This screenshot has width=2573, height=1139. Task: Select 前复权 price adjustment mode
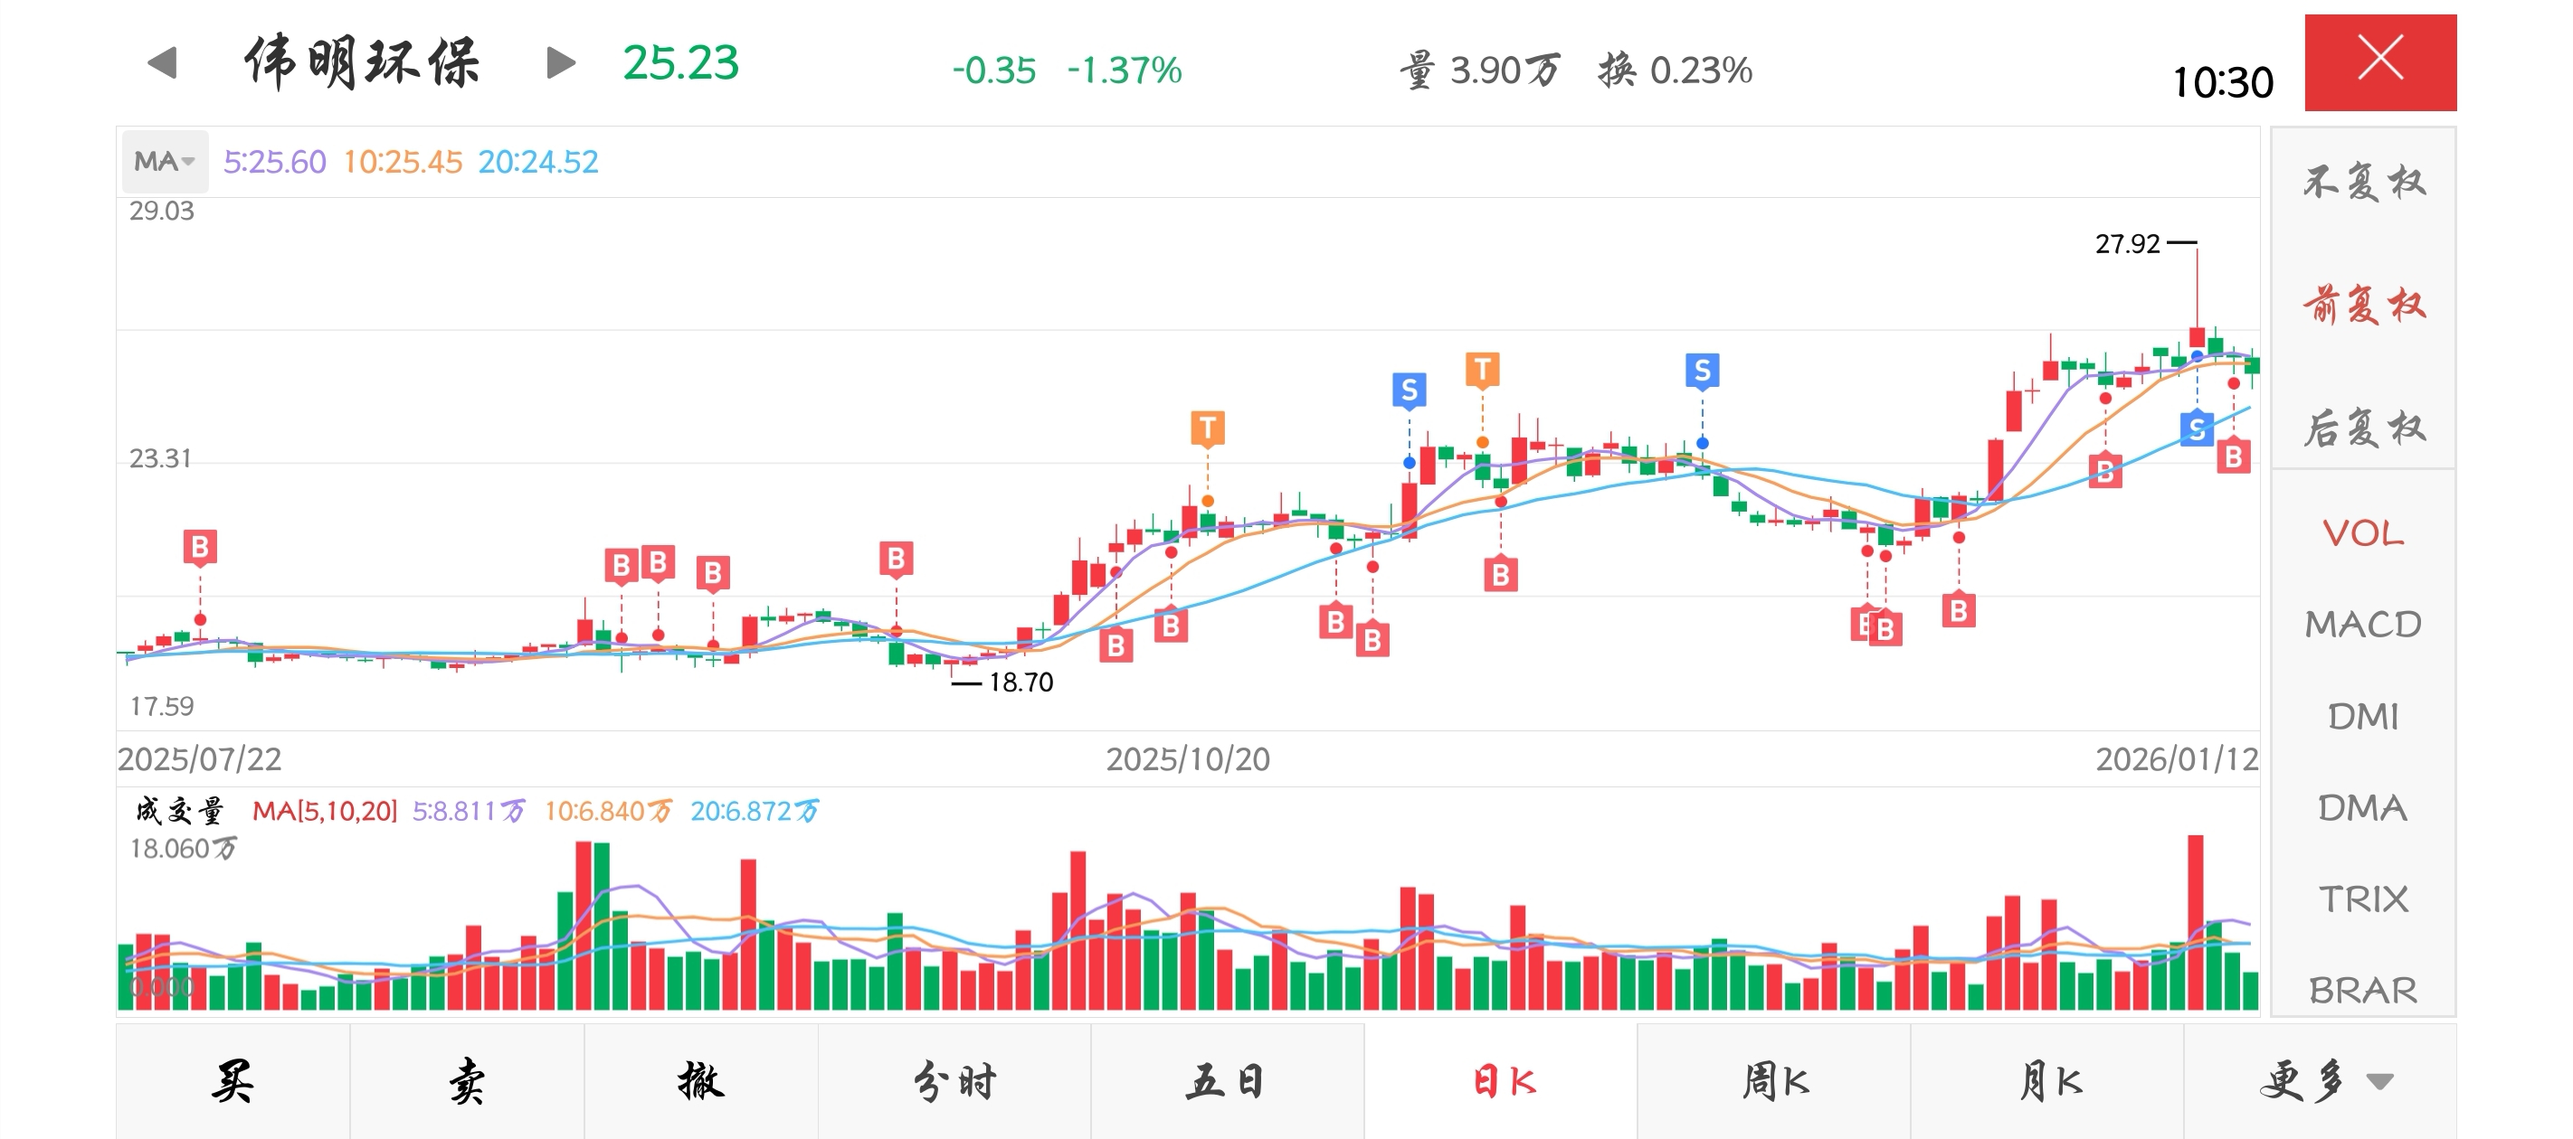(x=2363, y=305)
